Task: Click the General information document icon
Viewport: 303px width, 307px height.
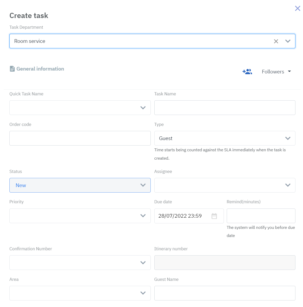Action: pyautogui.click(x=12, y=69)
